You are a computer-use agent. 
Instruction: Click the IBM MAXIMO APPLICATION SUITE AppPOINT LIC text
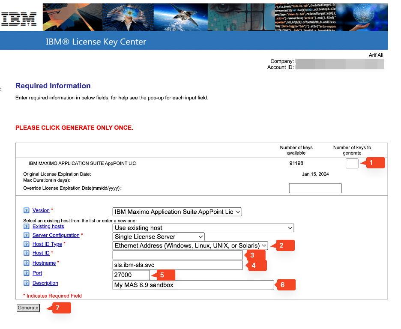point(82,163)
